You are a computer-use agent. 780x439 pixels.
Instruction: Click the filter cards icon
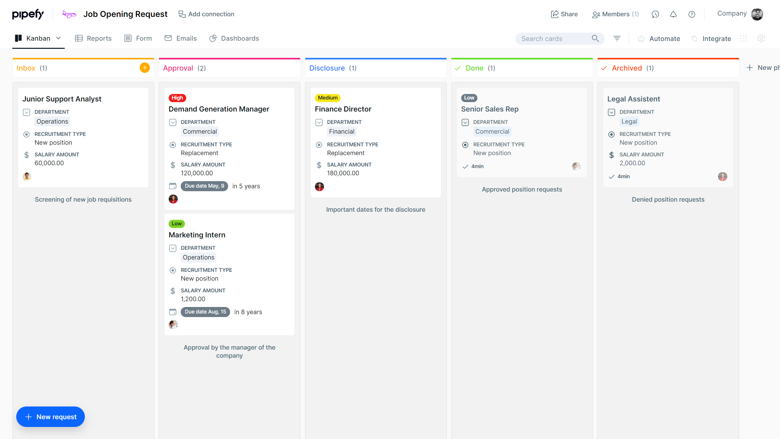617,38
